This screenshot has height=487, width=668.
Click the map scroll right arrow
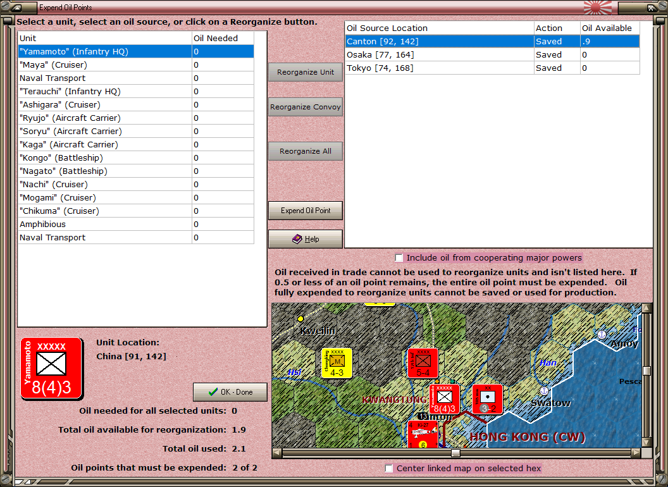coord(636,453)
